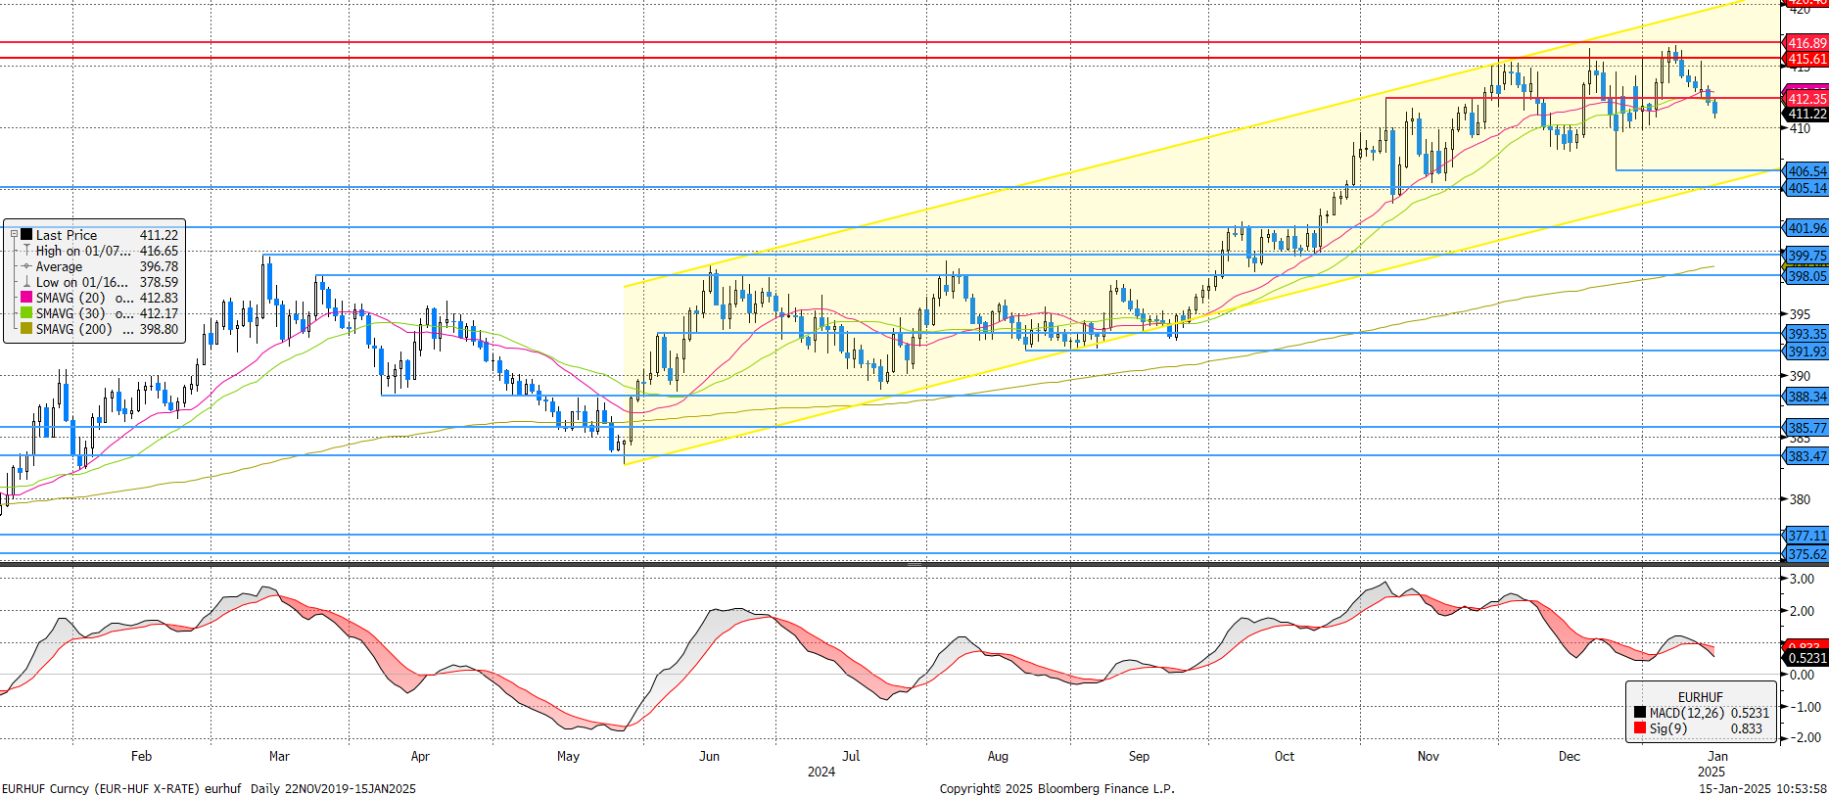Click the 401.96 blue price label
Image resolution: width=1829 pixels, height=797 pixels.
1806,228
